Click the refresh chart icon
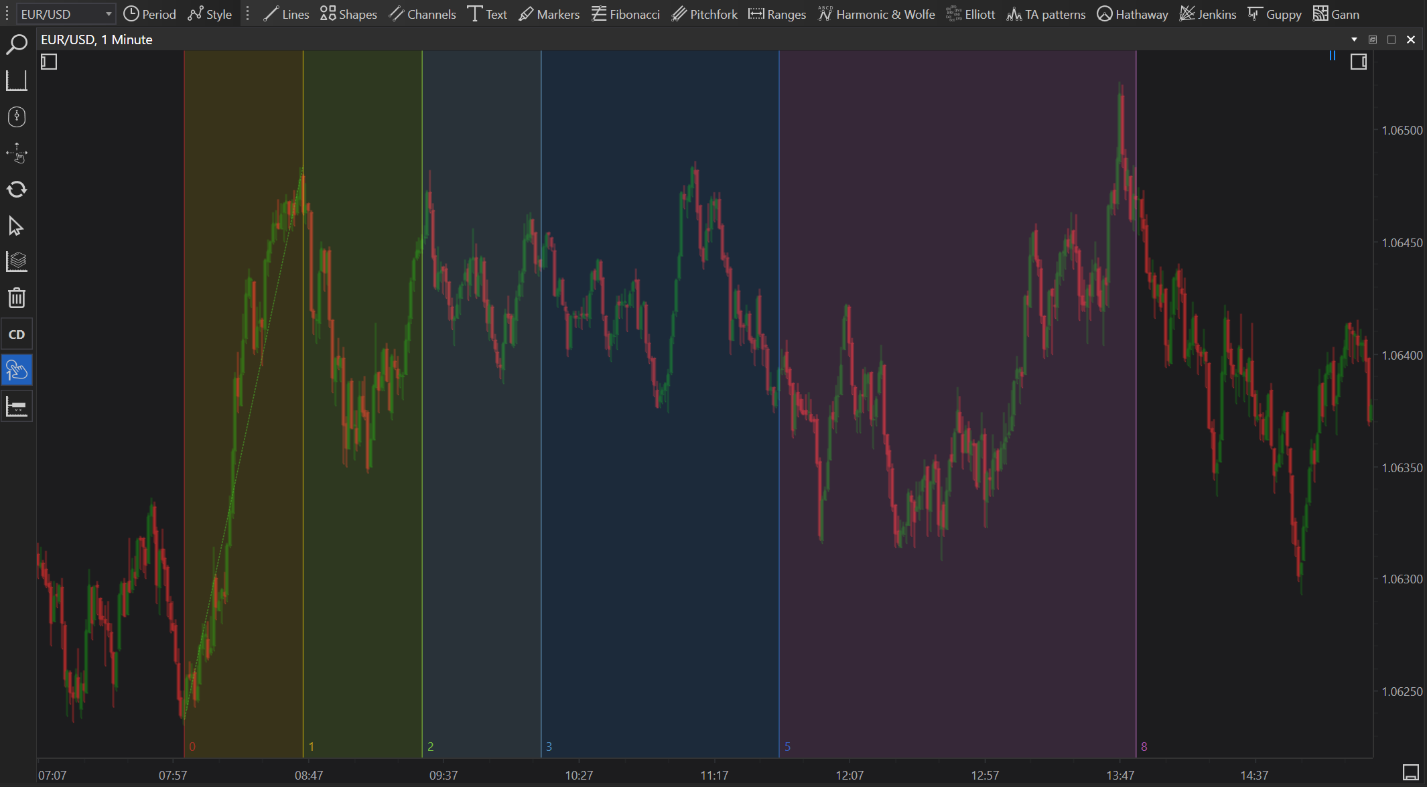This screenshot has height=787, width=1427. pyautogui.click(x=16, y=190)
